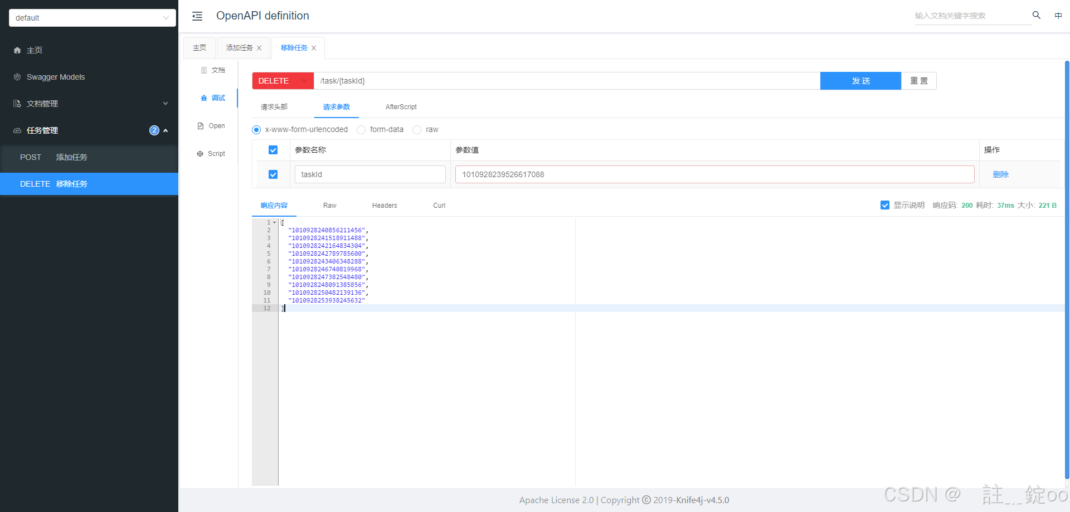This screenshot has height=512, width=1070.
Task: Click the search magnifier icon
Action: pyautogui.click(x=1037, y=16)
